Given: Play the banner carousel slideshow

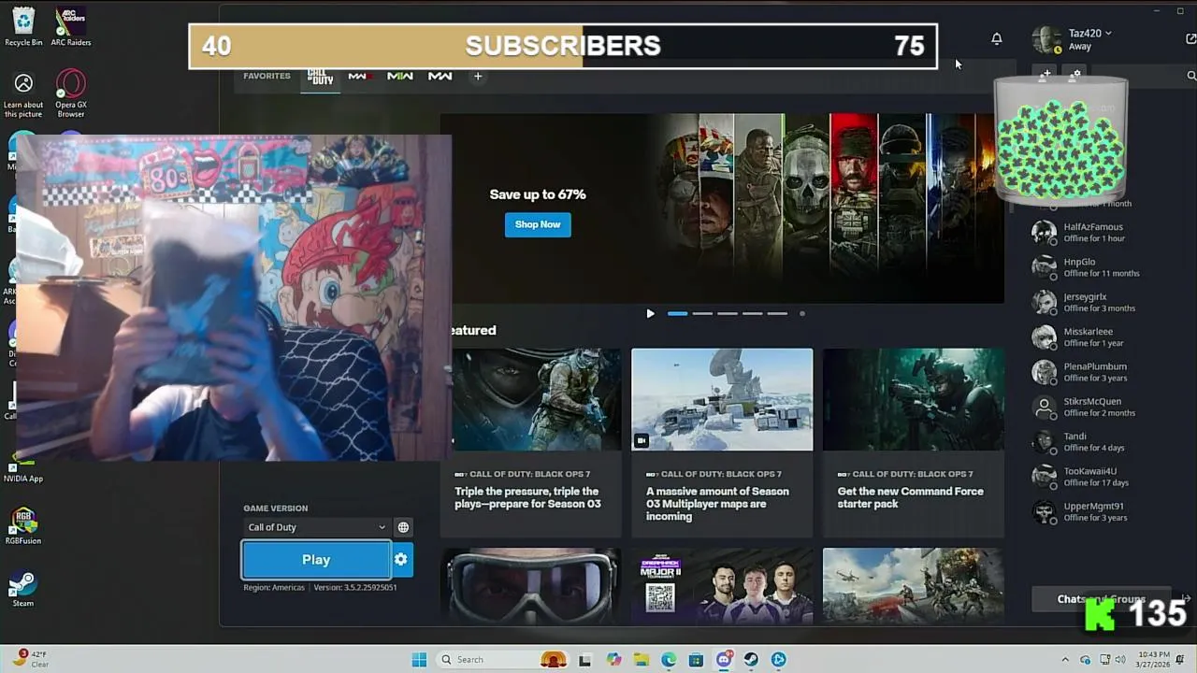Looking at the screenshot, I should tap(651, 314).
